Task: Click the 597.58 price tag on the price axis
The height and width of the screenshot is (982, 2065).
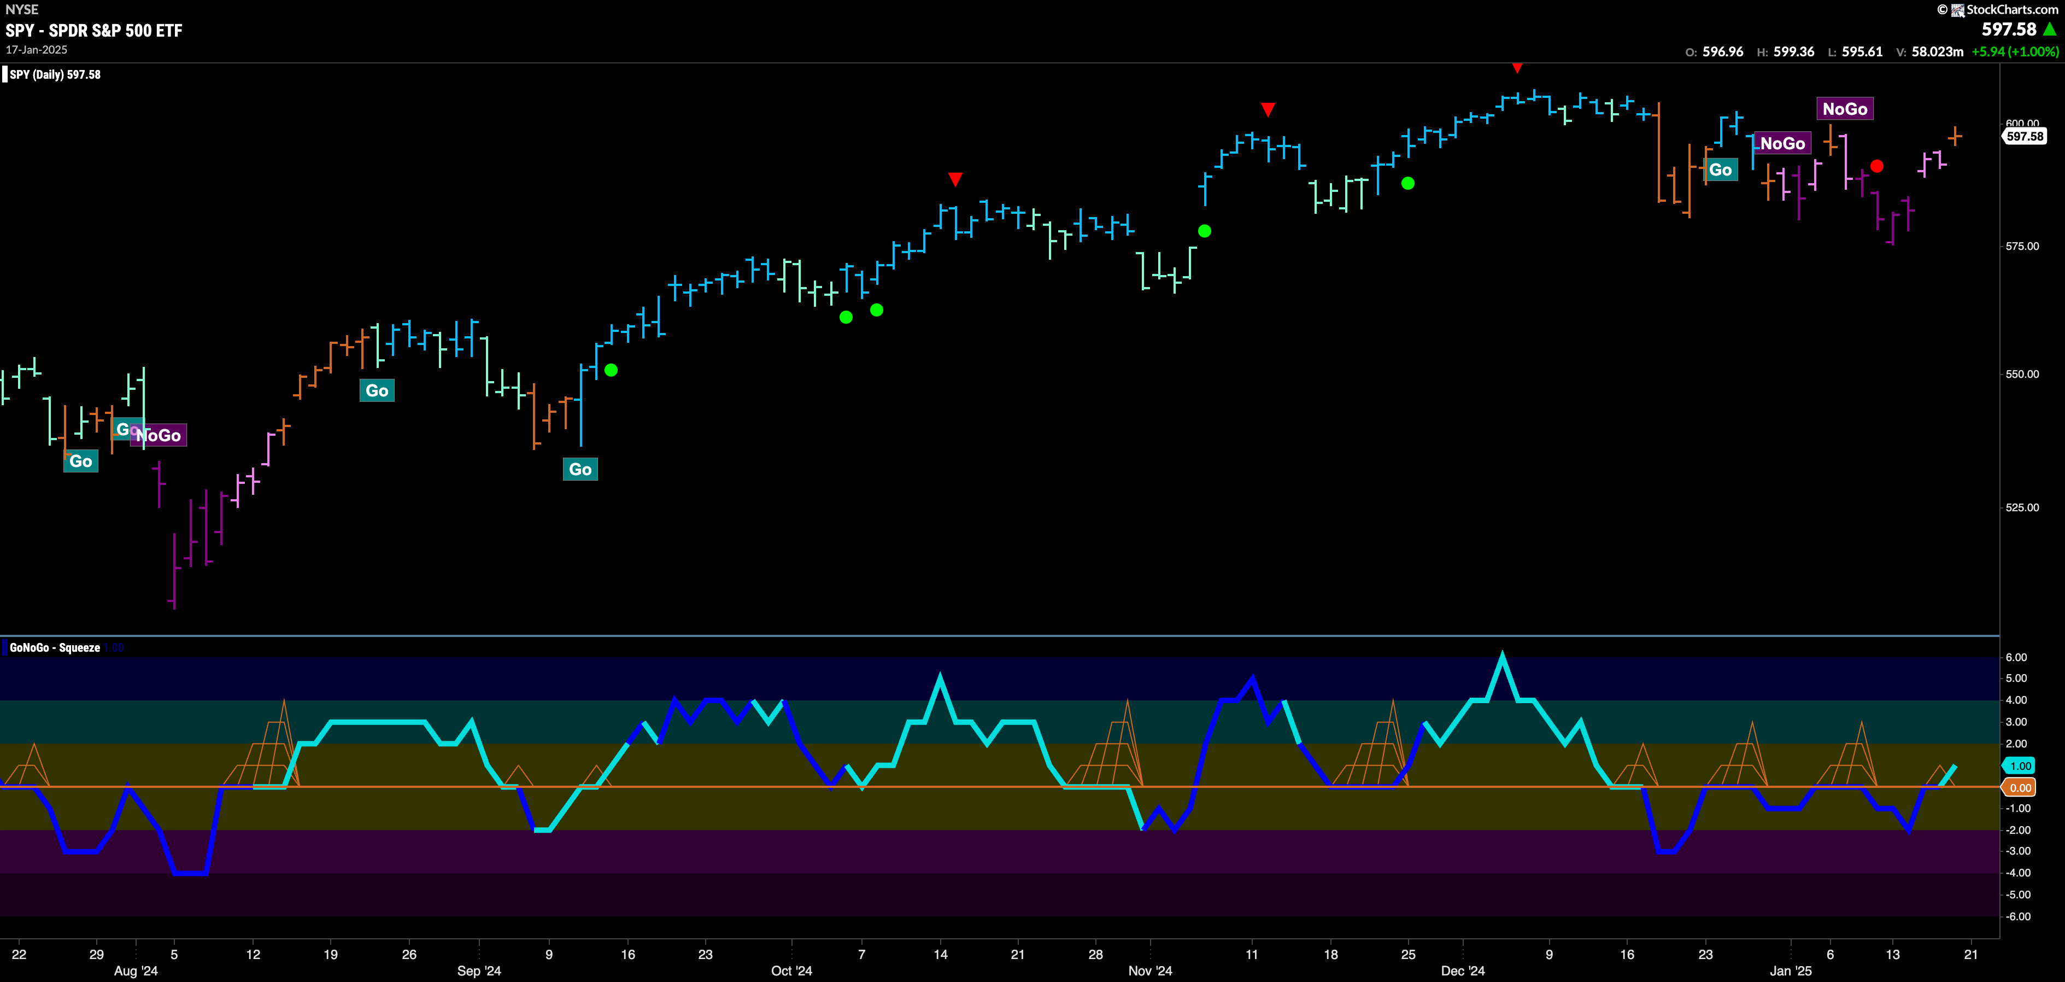Action: click(x=2025, y=136)
